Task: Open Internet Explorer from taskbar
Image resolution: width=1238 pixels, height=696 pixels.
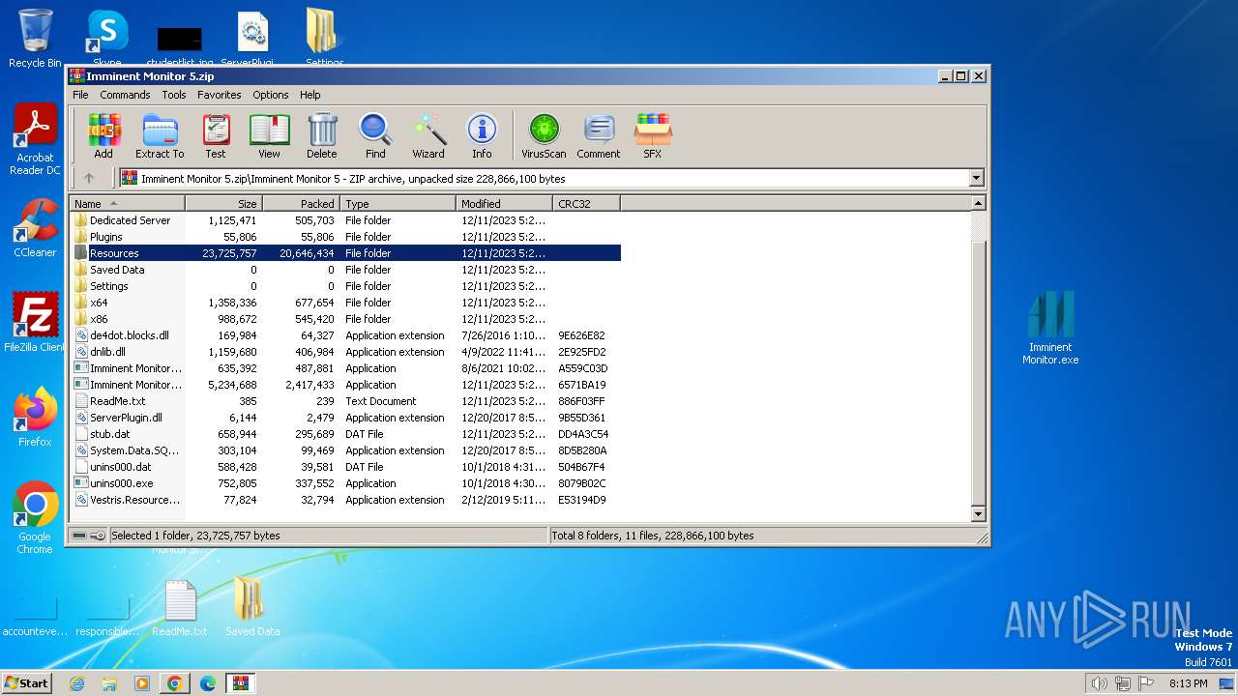Action: tap(76, 683)
